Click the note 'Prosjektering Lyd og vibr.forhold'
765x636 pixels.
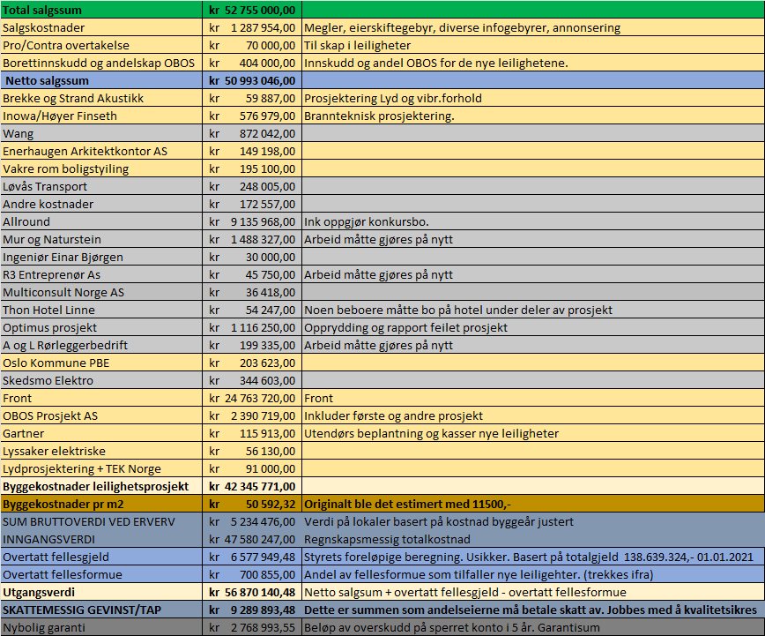[393, 98]
